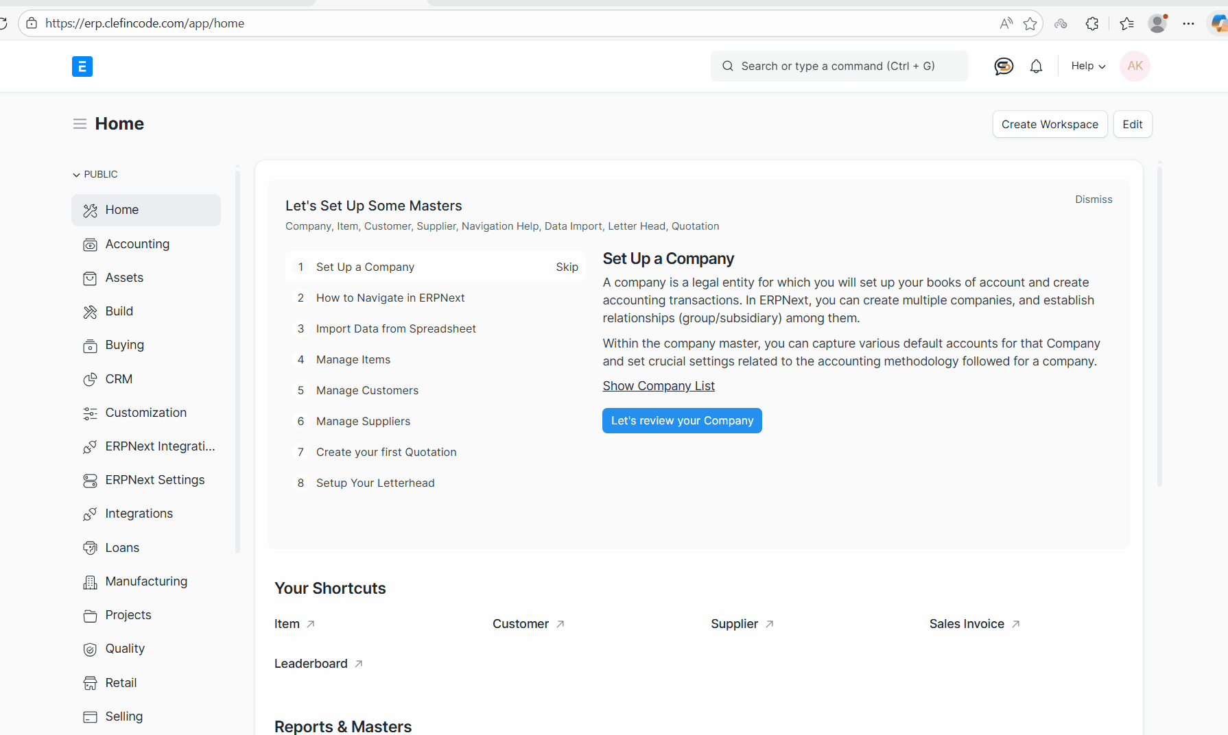Open the support chat icon

coord(1003,66)
